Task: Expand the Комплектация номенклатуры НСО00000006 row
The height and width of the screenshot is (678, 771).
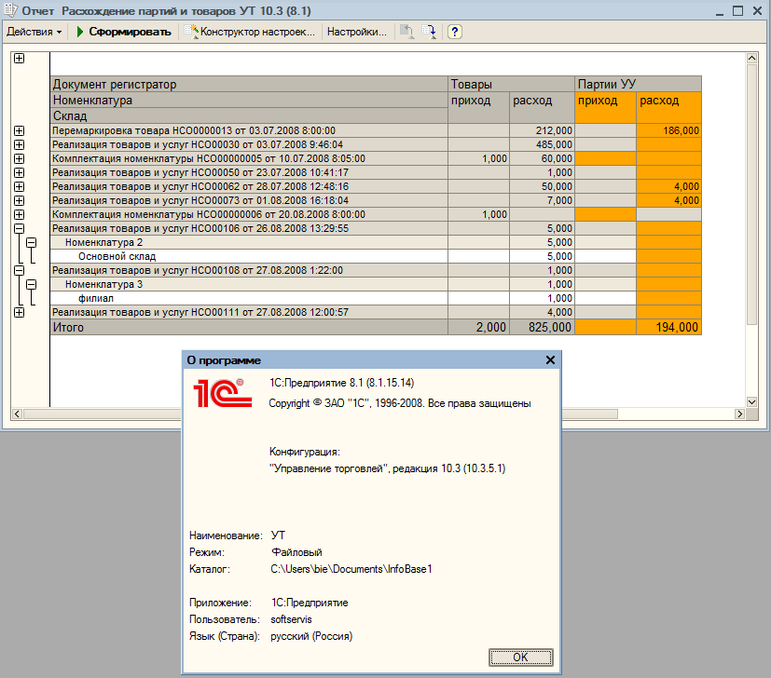Action: click(x=20, y=215)
